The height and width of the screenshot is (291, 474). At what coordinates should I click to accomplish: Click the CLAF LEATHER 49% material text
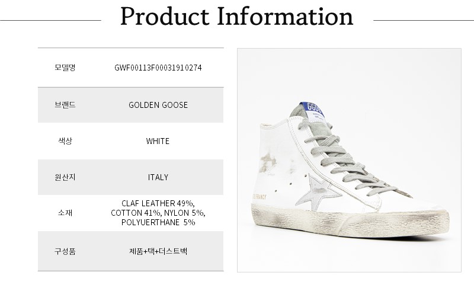tap(158, 203)
